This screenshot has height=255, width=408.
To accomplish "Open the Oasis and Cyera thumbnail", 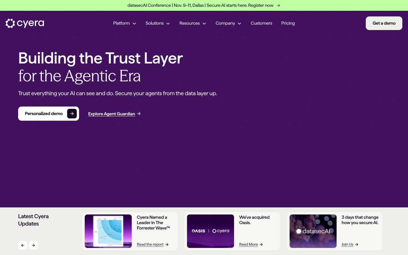I will coord(211,231).
